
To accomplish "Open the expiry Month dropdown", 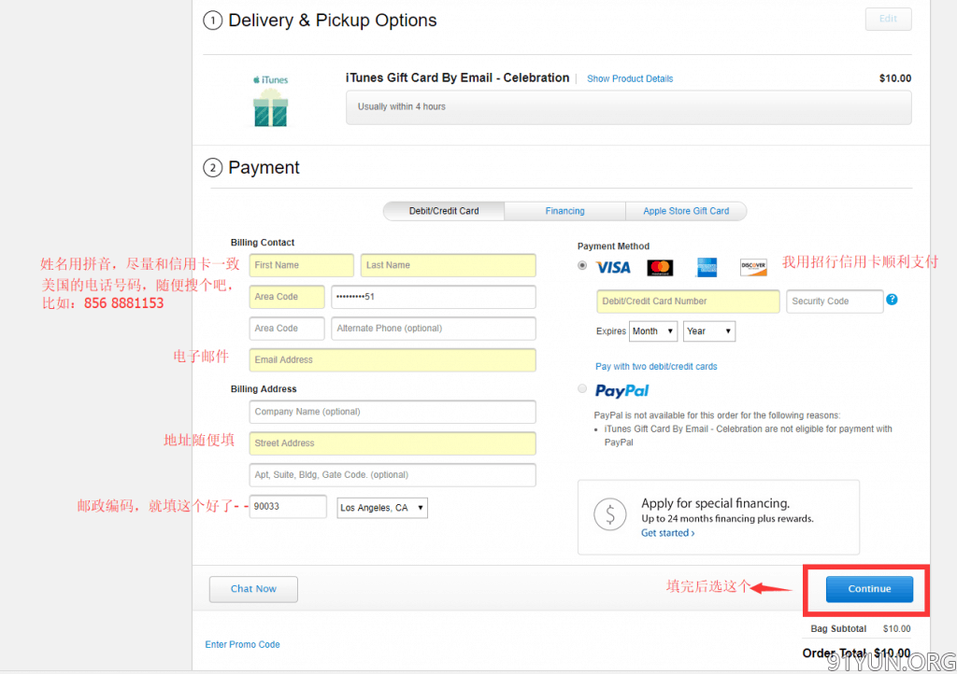I will [653, 330].
